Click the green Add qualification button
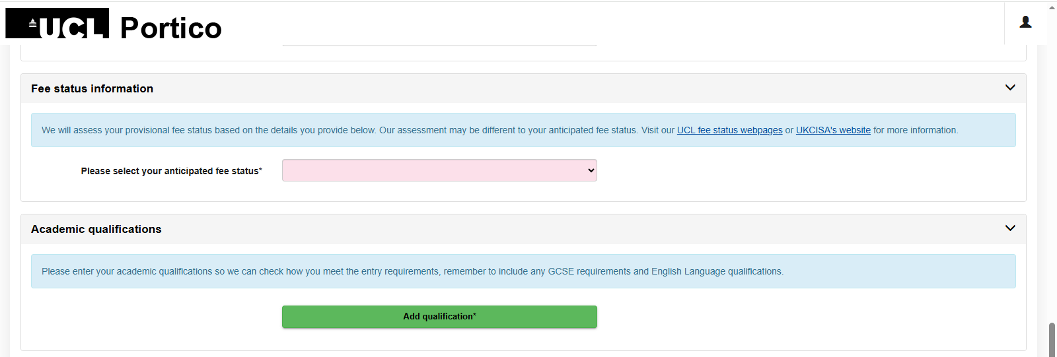Viewport: 1057px width, 357px height. coord(439,317)
